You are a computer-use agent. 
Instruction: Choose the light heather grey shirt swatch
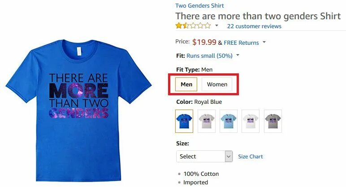[x=207, y=121]
